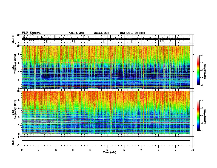217x168 pixels.
Task: Click tick label 4 on the Time axis
Action: tap(90, 150)
